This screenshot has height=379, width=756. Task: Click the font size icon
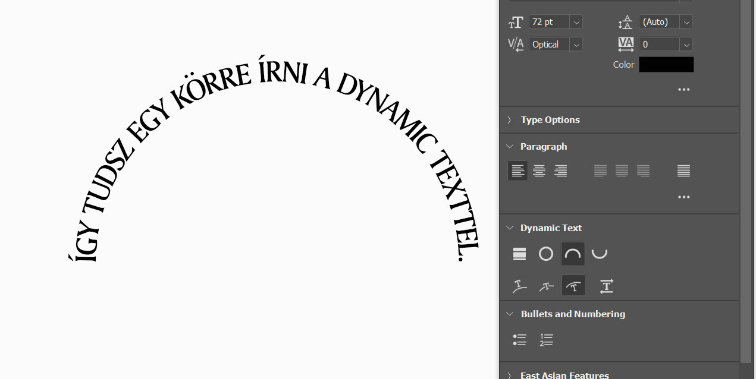pyautogui.click(x=515, y=22)
